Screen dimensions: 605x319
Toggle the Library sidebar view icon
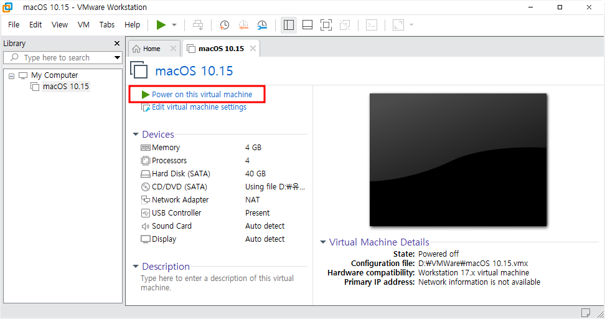[289, 25]
